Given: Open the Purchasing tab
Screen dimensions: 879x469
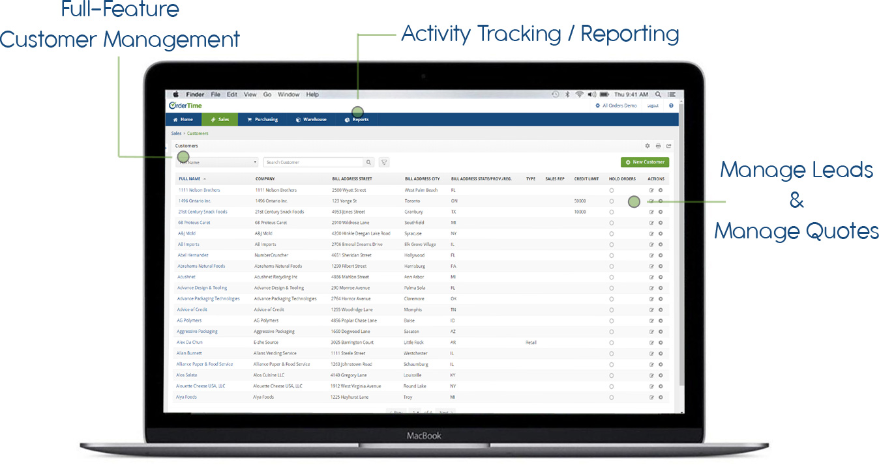Looking at the screenshot, I should click(262, 119).
